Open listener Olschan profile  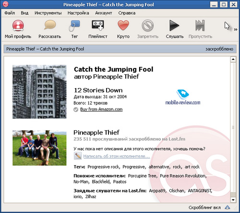177,191
